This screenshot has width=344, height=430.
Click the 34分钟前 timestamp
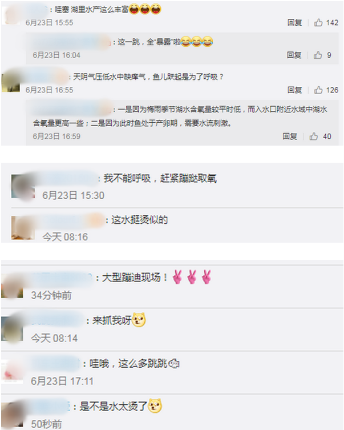click(x=51, y=295)
